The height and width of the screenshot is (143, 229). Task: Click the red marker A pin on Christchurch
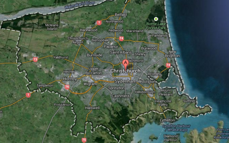tap(126, 65)
